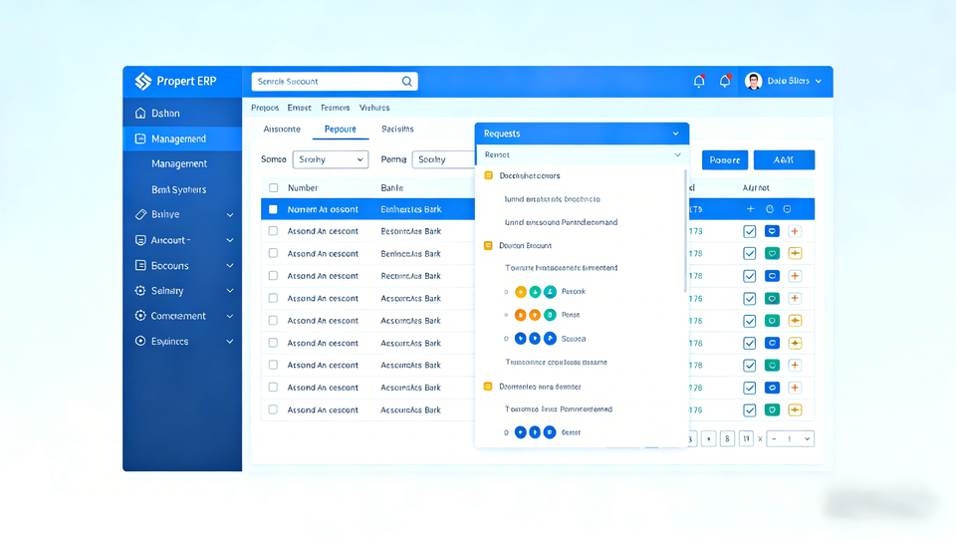Toggle the checkbox in the Nomert An ossont row
Screen dimensions: 956x538
click(273, 209)
